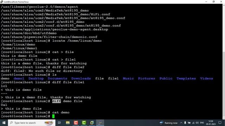Click the '/usr/share/doc/kbd/utfdemo' line
Image resolution: width=225 pixels, height=126 pixels.
tap(29, 33)
